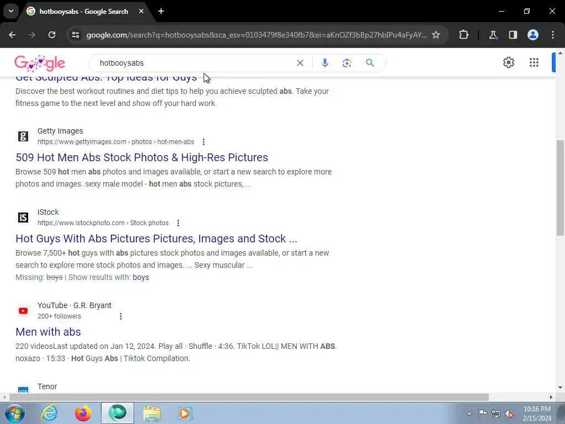Bookmark this page with the star icon
The height and width of the screenshot is (424, 565).
pyautogui.click(x=436, y=35)
